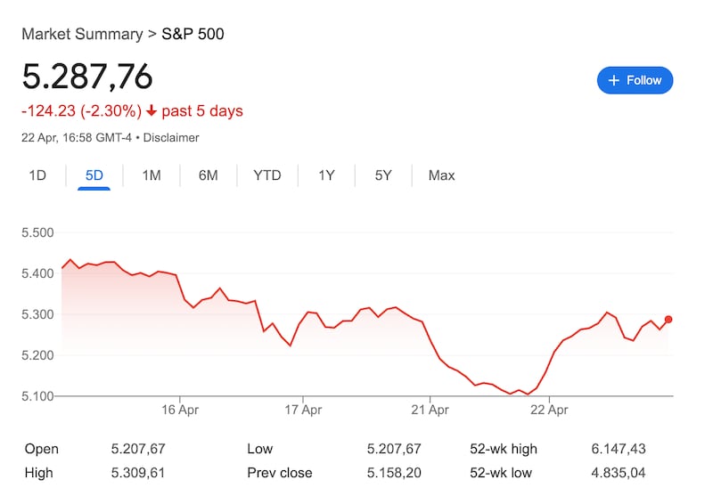The height and width of the screenshot is (496, 713).
Task: Click the S&P 500 index price 5.287,76
Action: point(87,77)
